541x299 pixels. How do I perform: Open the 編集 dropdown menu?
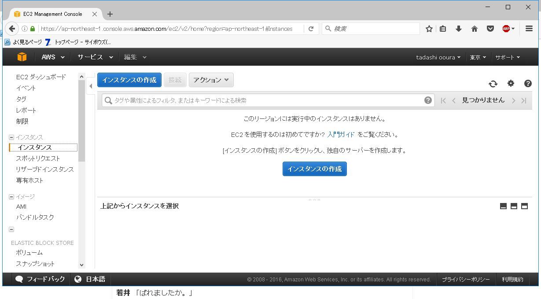coord(135,57)
